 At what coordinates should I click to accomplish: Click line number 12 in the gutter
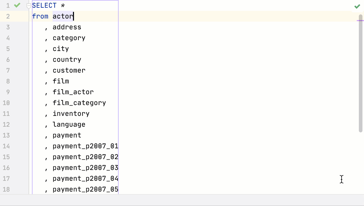point(6,124)
